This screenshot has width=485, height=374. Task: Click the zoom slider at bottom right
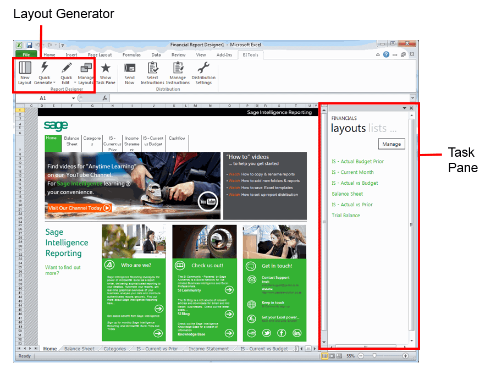point(374,356)
